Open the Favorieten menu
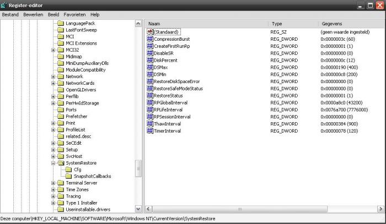This screenshot has height=224, width=386. tap(74, 15)
